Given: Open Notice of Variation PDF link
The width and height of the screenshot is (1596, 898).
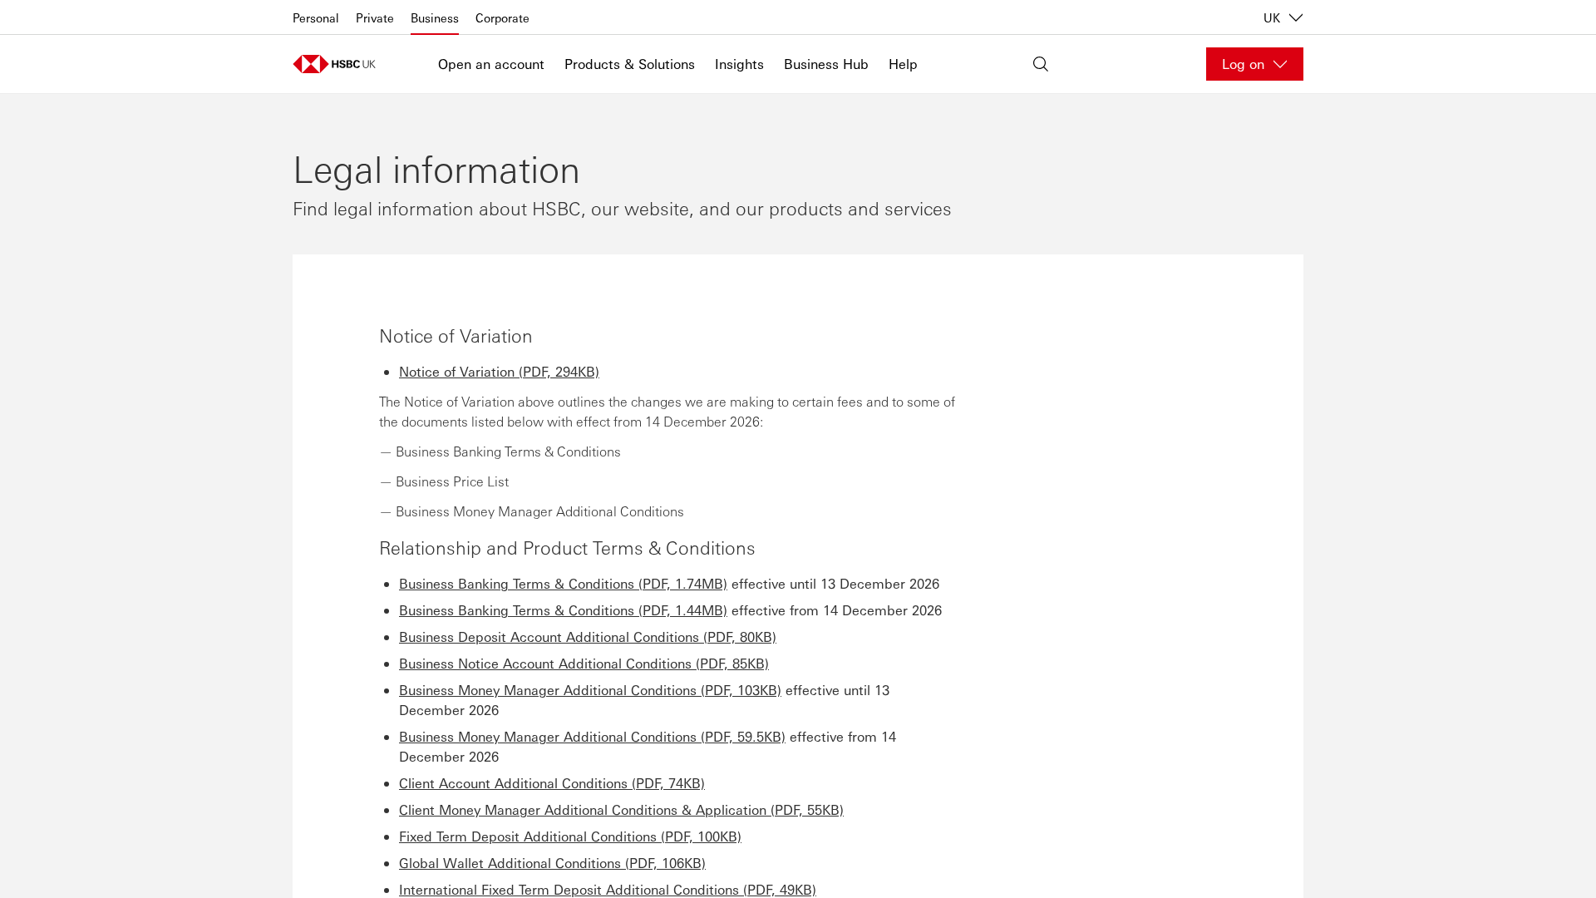Looking at the screenshot, I should click(499, 372).
